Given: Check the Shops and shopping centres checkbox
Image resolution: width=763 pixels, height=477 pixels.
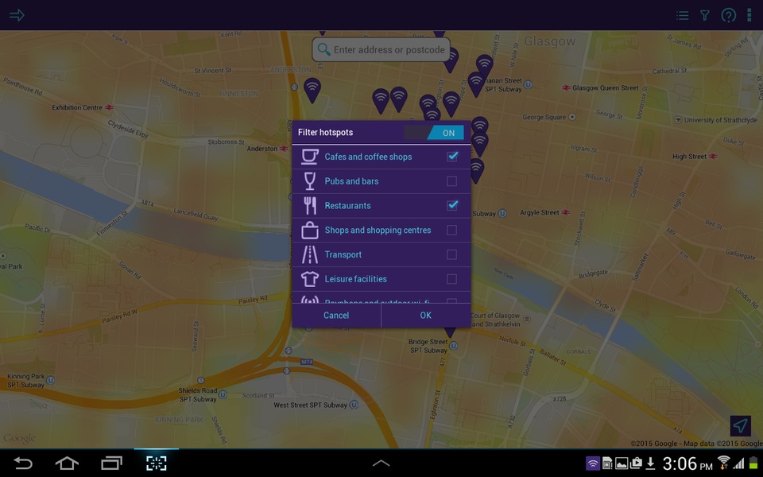Looking at the screenshot, I should pos(451,230).
